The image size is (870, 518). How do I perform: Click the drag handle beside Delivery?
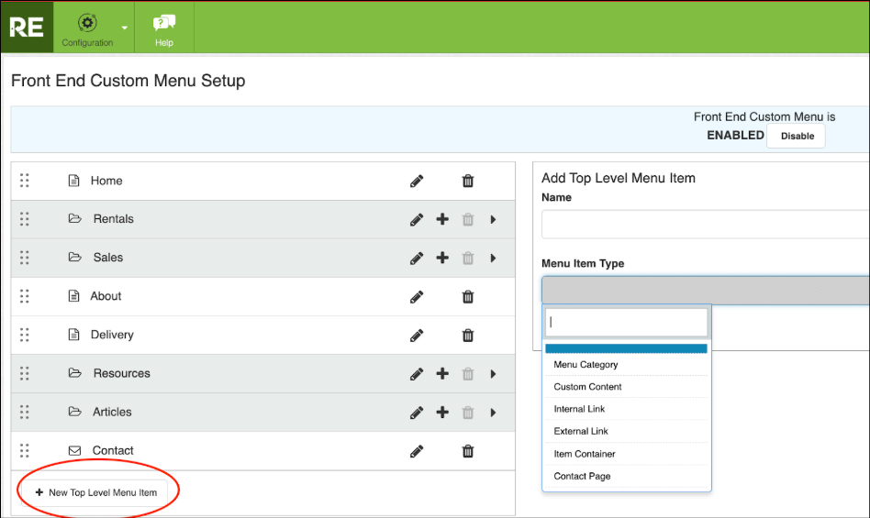[x=25, y=336]
